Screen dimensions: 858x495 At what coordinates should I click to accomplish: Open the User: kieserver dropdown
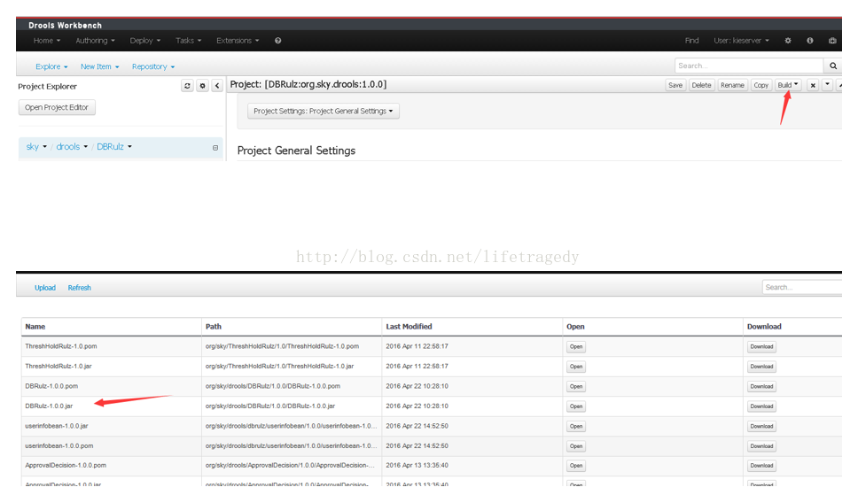[x=742, y=41]
